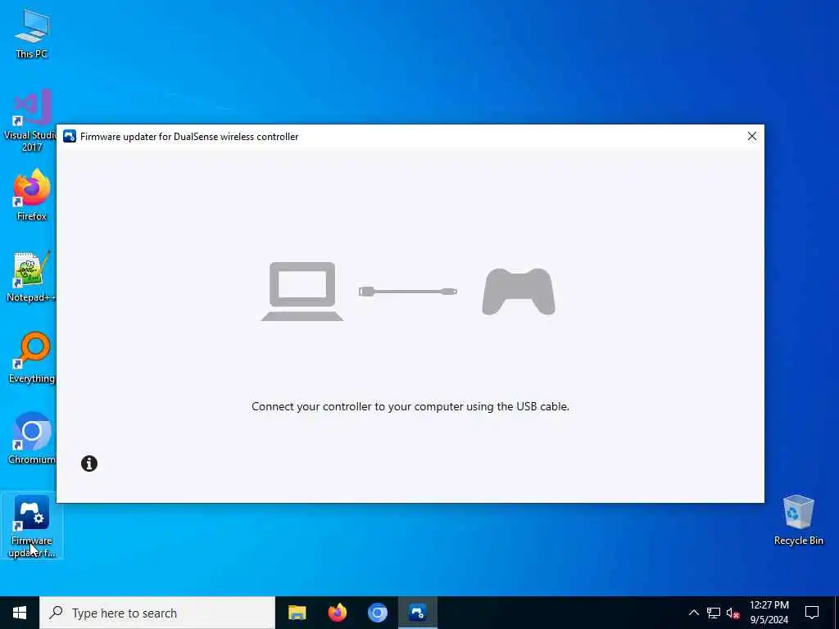
Task: Select Visual Studio 2017 desktop shortcut
Action: point(29,121)
